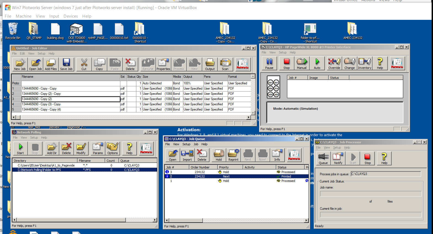Image resolution: width=433 pixels, height=234 pixels.
Task: Open the VirtualBox Devices menu
Action: click(71, 16)
